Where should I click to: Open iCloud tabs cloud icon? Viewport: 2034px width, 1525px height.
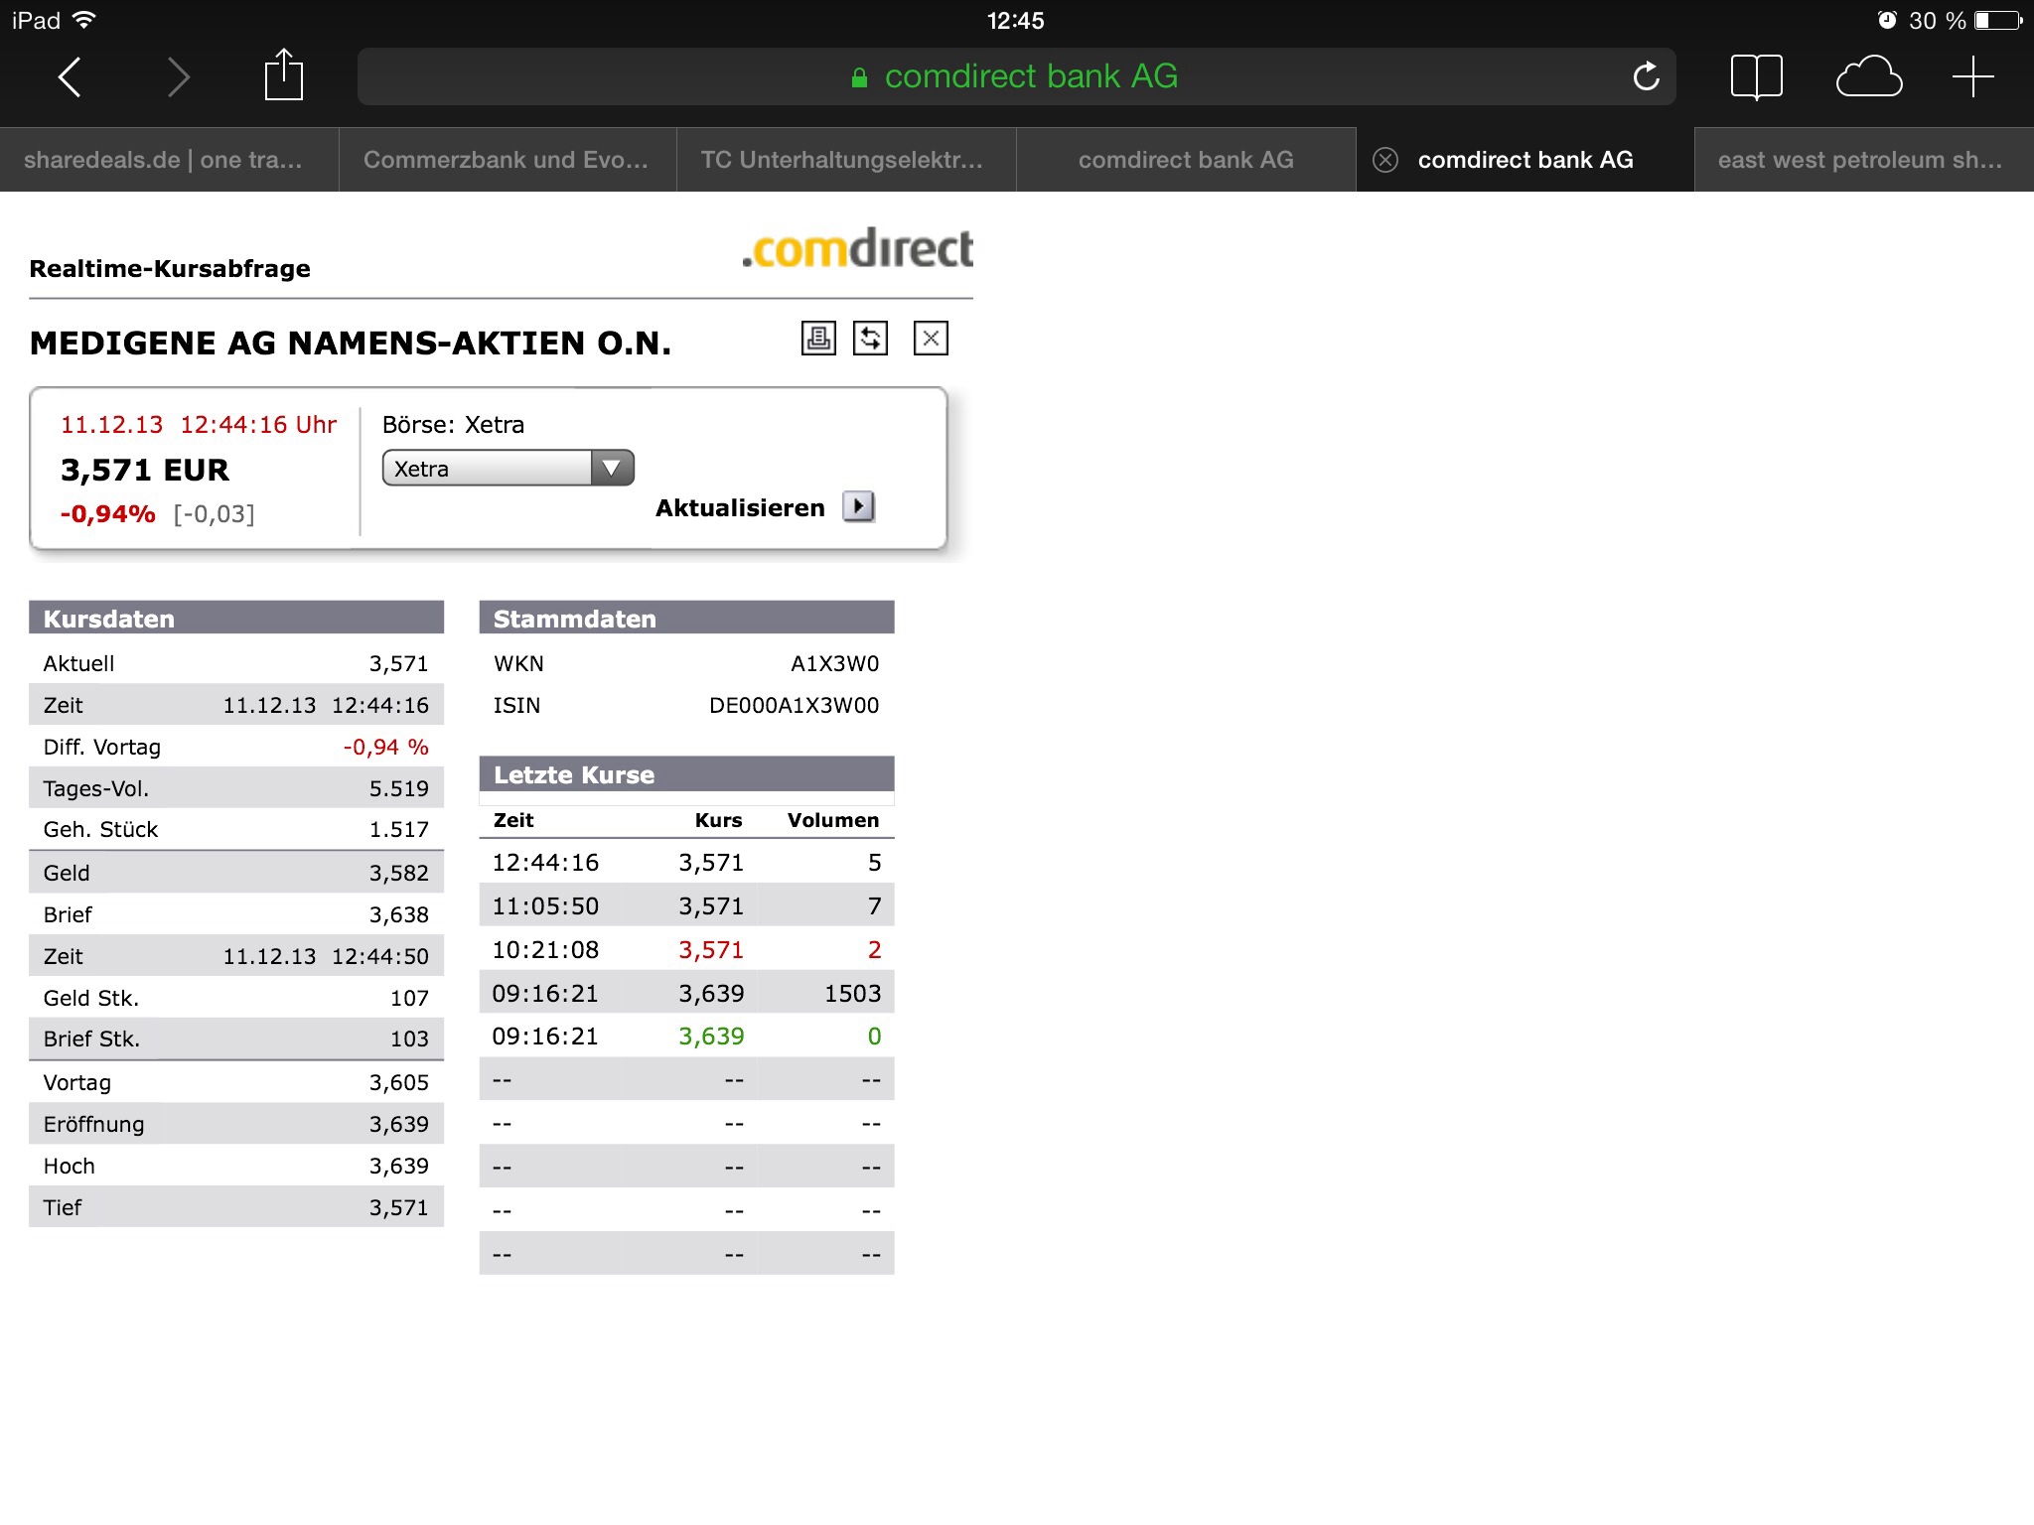(x=1868, y=77)
